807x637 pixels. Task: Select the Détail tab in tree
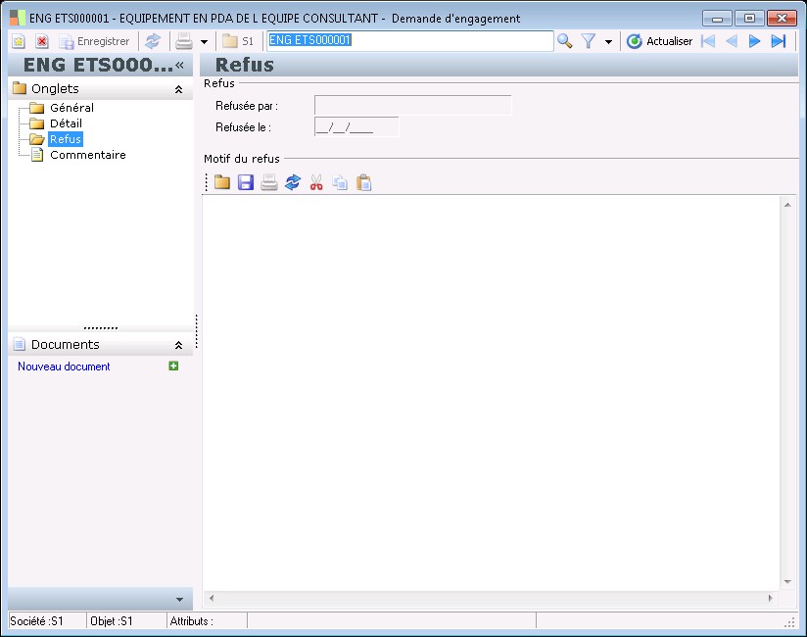point(66,123)
